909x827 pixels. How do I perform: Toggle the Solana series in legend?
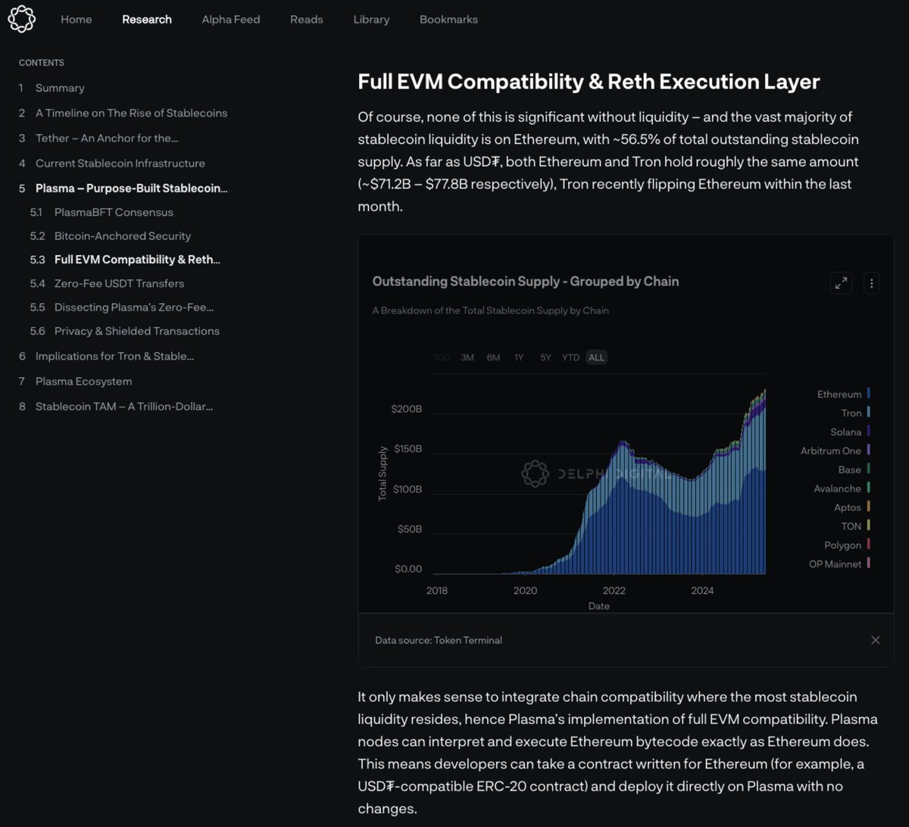click(x=850, y=432)
